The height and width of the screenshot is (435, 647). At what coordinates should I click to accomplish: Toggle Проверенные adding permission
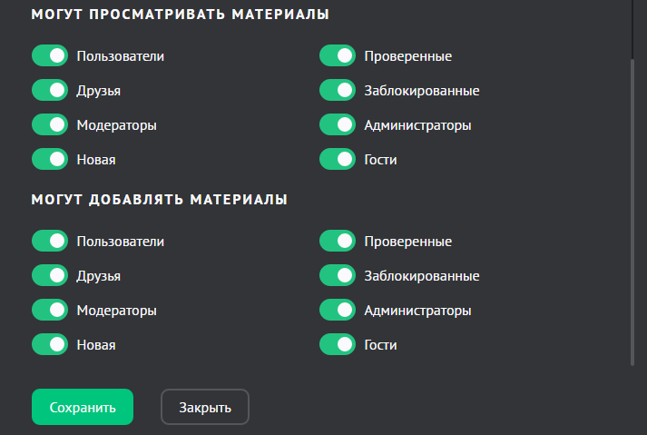338,242
